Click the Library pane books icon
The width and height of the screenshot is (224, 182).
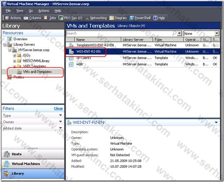coord(7,173)
